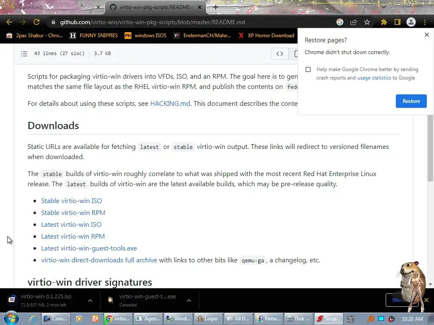Open the FUNNY SNIPPIES bookmark
Viewport: 434px width, 325px height.
(x=94, y=36)
